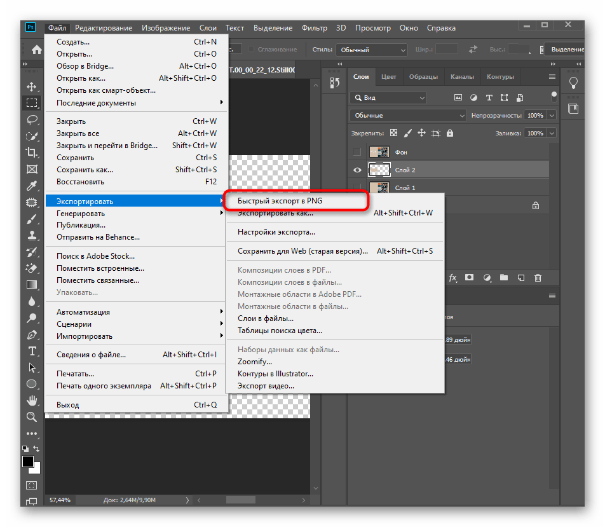This screenshot has height=527, width=605.
Task: Filter layers by pixel type
Action: click(458, 98)
